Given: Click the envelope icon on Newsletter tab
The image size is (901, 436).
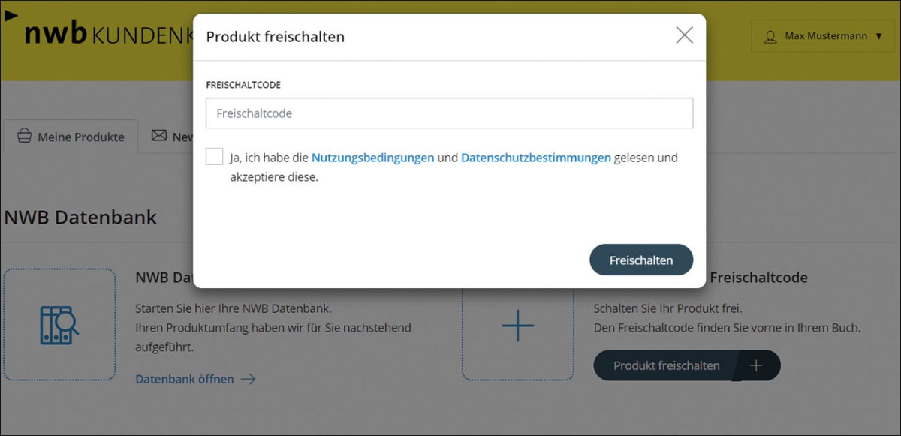Looking at the screenshot, I should point(158,136).
